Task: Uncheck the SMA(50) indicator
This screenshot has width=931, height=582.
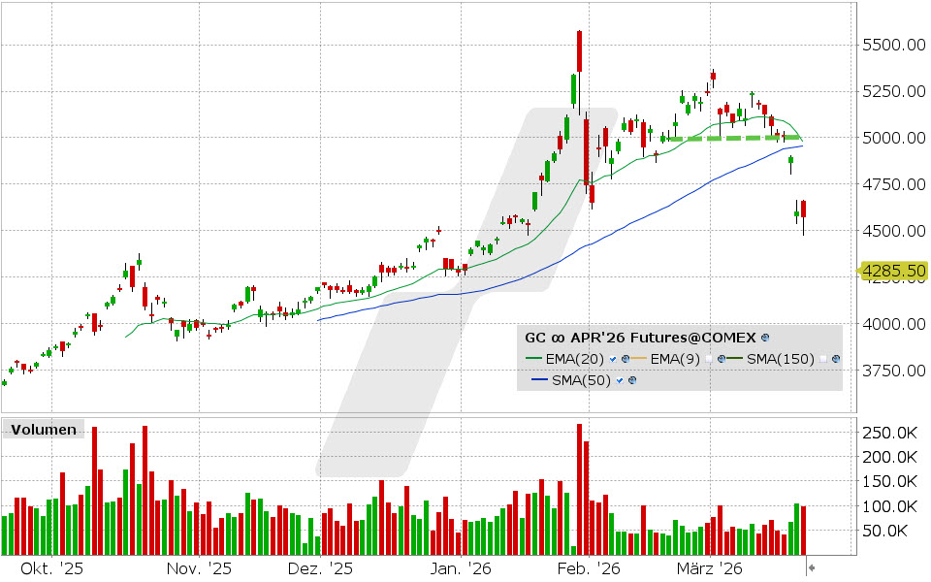Action: point(620,380)
